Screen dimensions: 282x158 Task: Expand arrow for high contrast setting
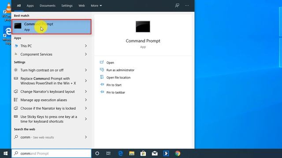tap(86, 70)
